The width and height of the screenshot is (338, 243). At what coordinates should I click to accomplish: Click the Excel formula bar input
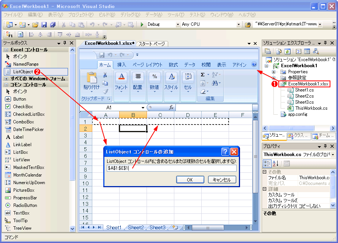click(214, 107)
